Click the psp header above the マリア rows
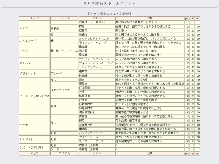This screenshot has height=164, width=219. (187, 18)
